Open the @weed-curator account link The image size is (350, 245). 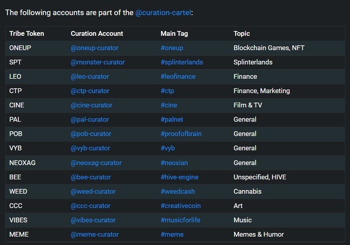93,191
